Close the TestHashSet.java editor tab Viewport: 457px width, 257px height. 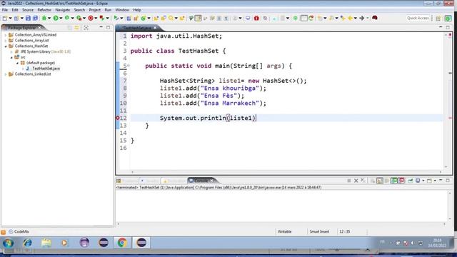tap(155, 28)
